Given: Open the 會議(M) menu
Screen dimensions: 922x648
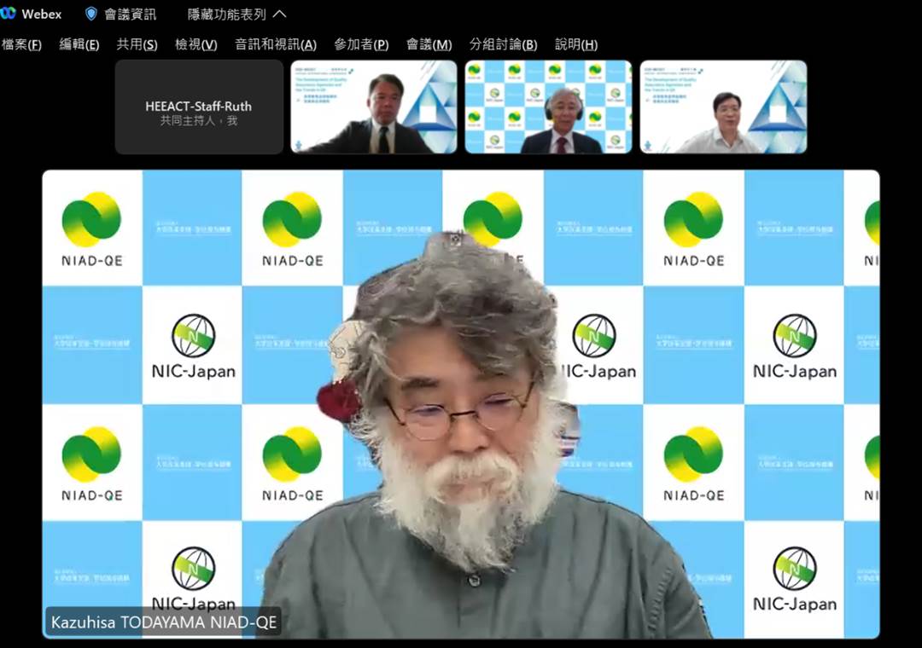Looking at the screenshot, I should [x=429, y=44].
